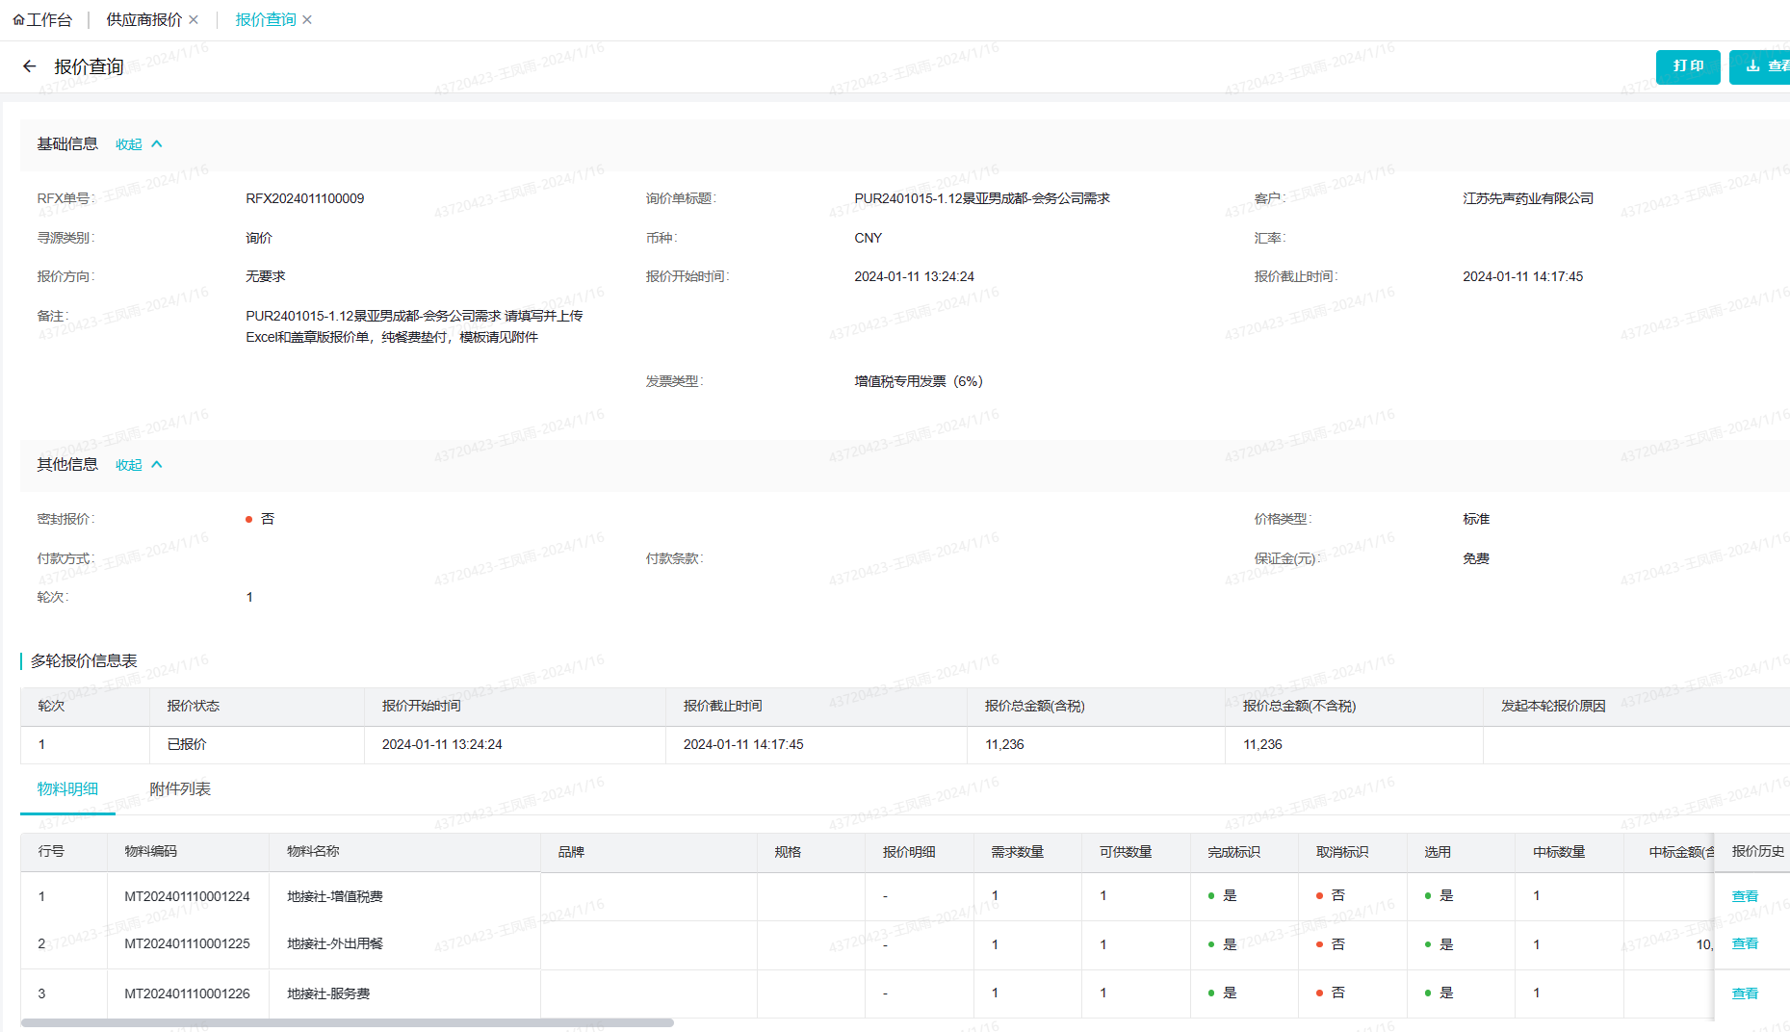
Task: View quote history for 地接社-增值税费 row
Action: (1745, 896)
